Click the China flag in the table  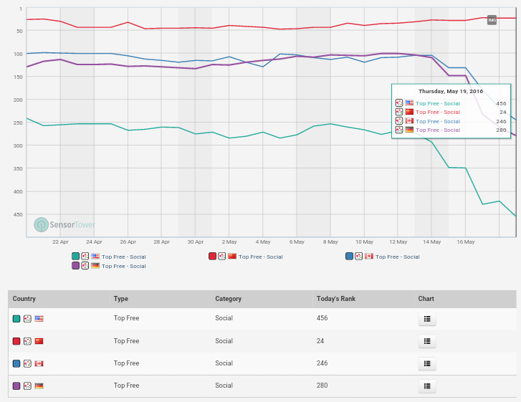click(x=39, y=341)
